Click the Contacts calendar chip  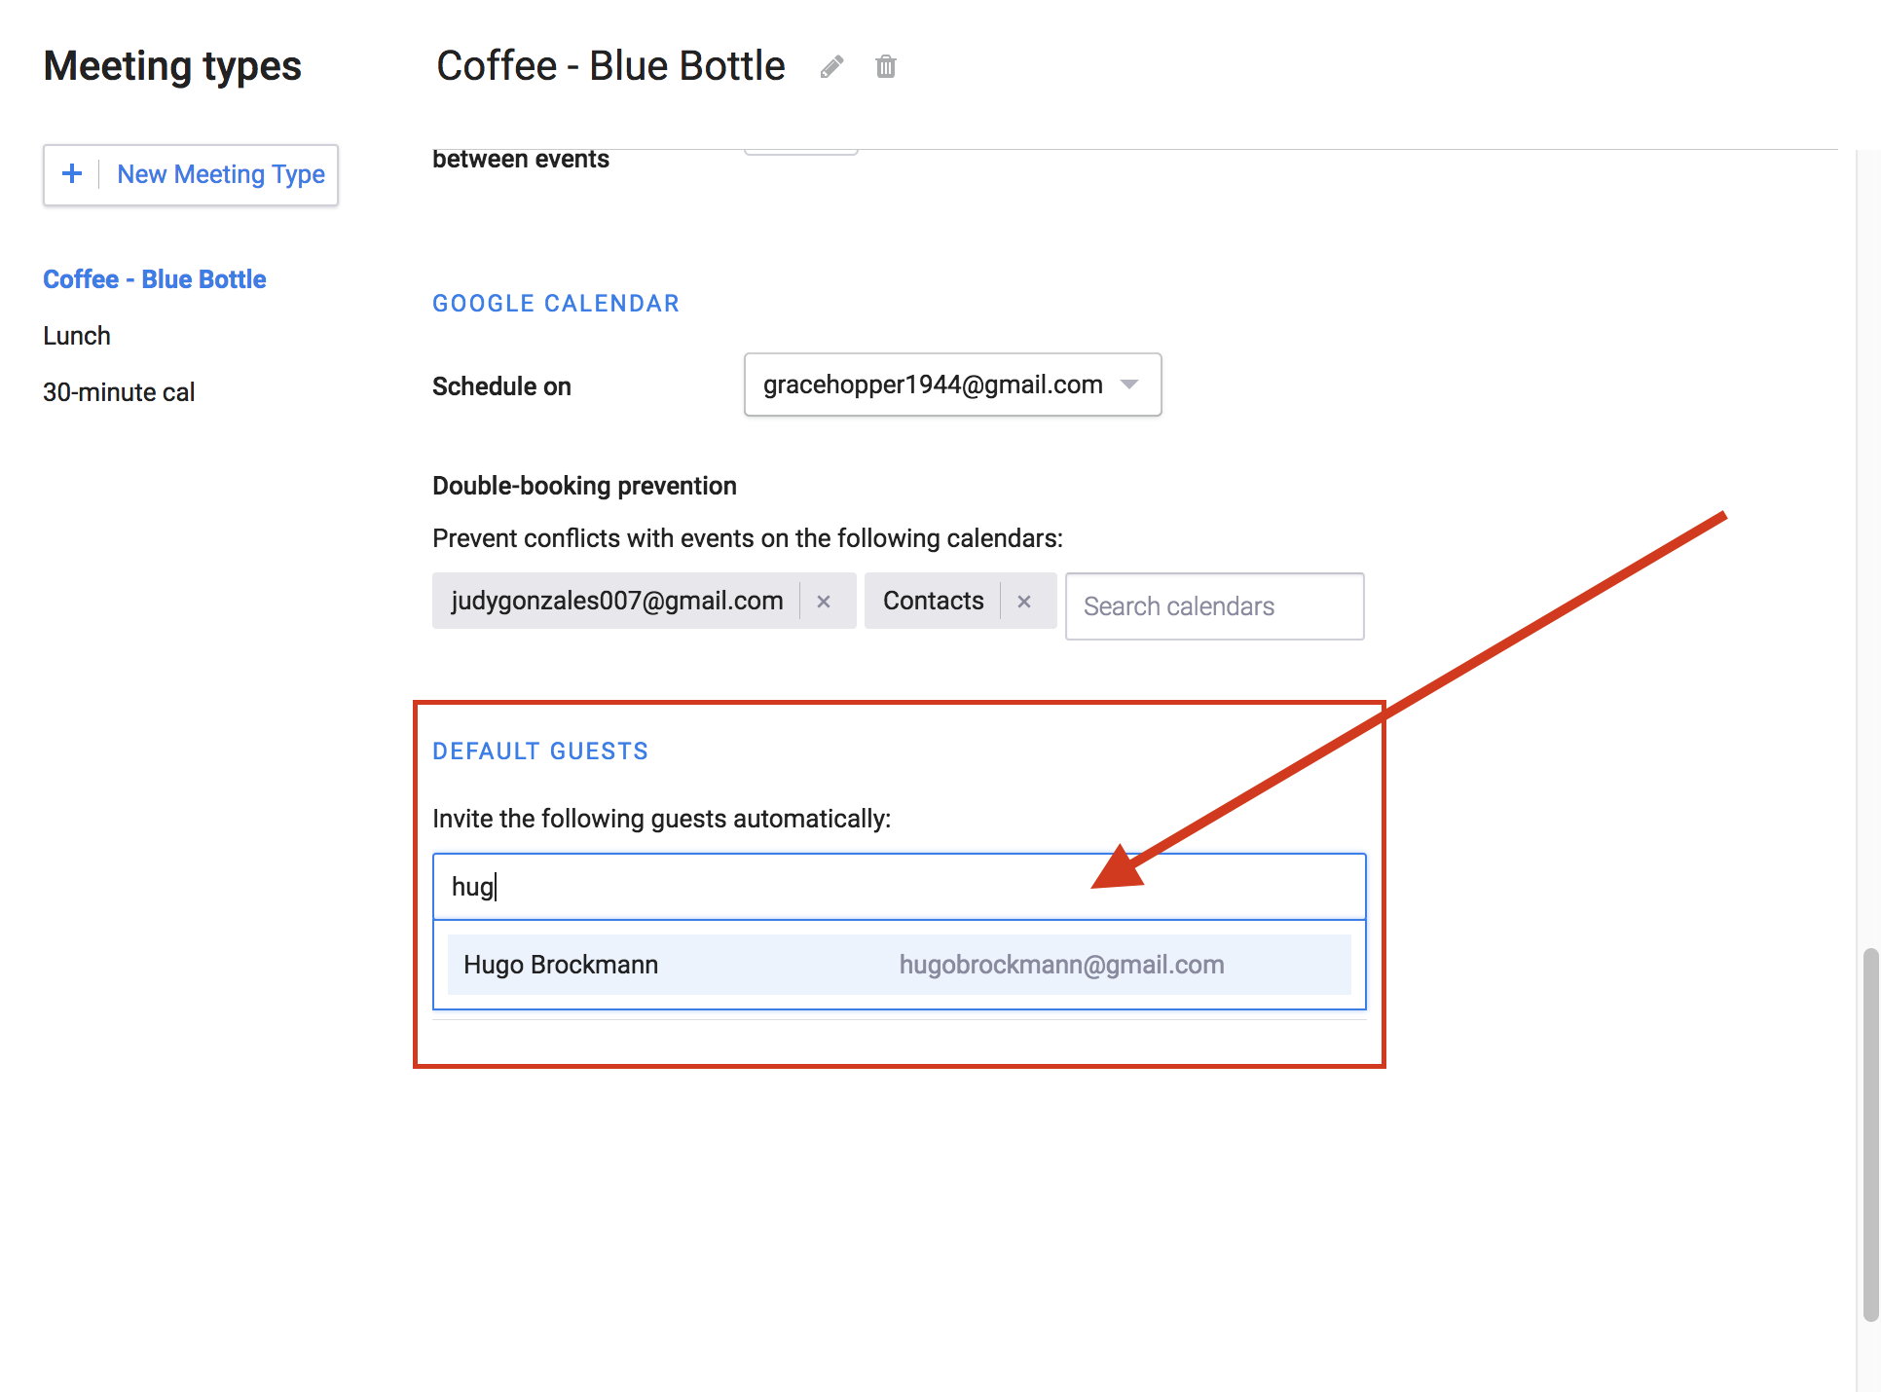[933, 601]
